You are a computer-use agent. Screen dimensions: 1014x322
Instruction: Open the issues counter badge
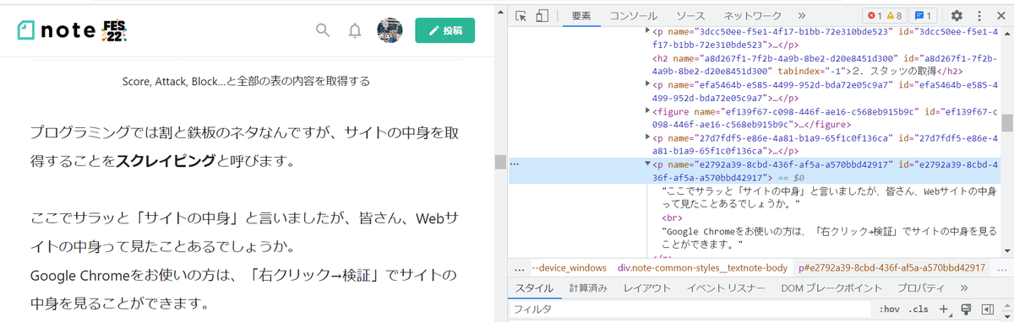[x=923, y=15]
